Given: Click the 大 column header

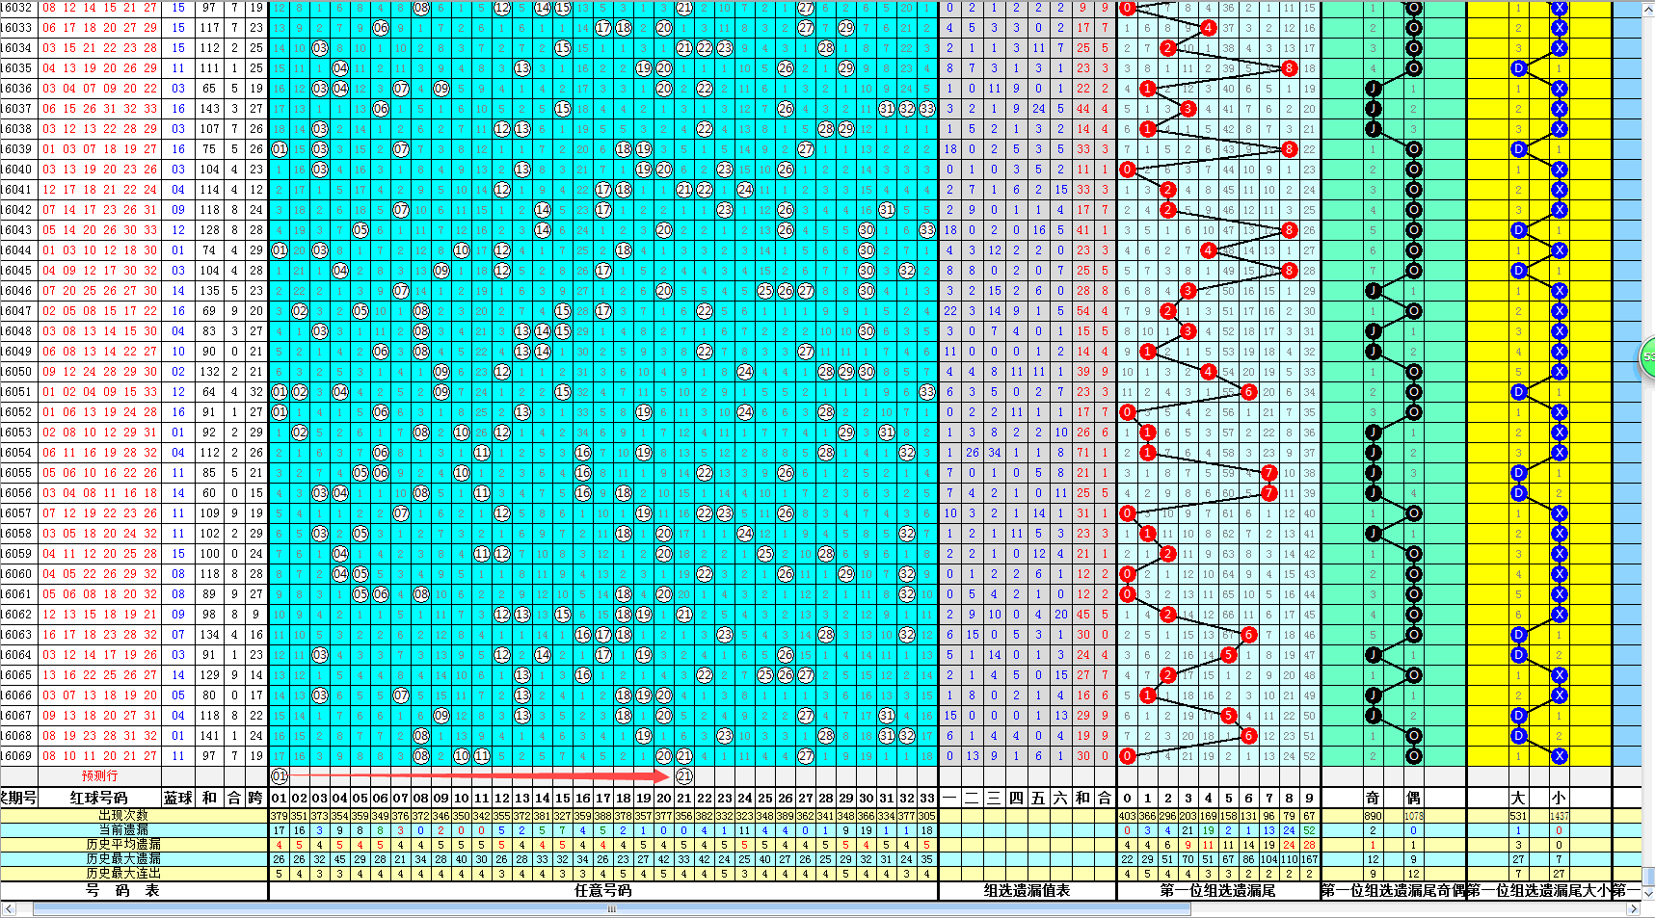Looking at the screenshot, I should pyautogui.click(x=1518, y=798).
